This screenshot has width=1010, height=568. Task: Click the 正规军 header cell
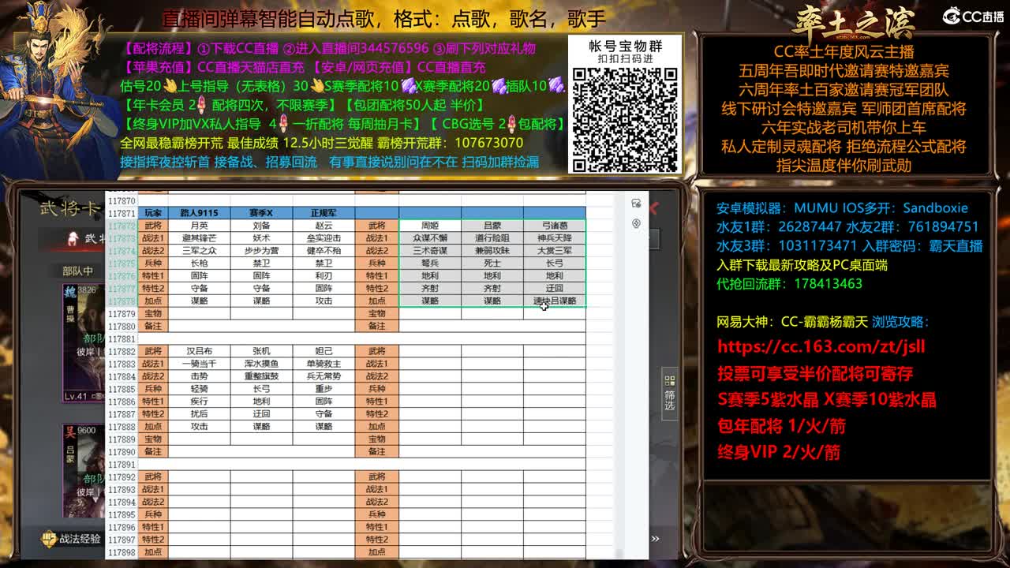[324, 213]
